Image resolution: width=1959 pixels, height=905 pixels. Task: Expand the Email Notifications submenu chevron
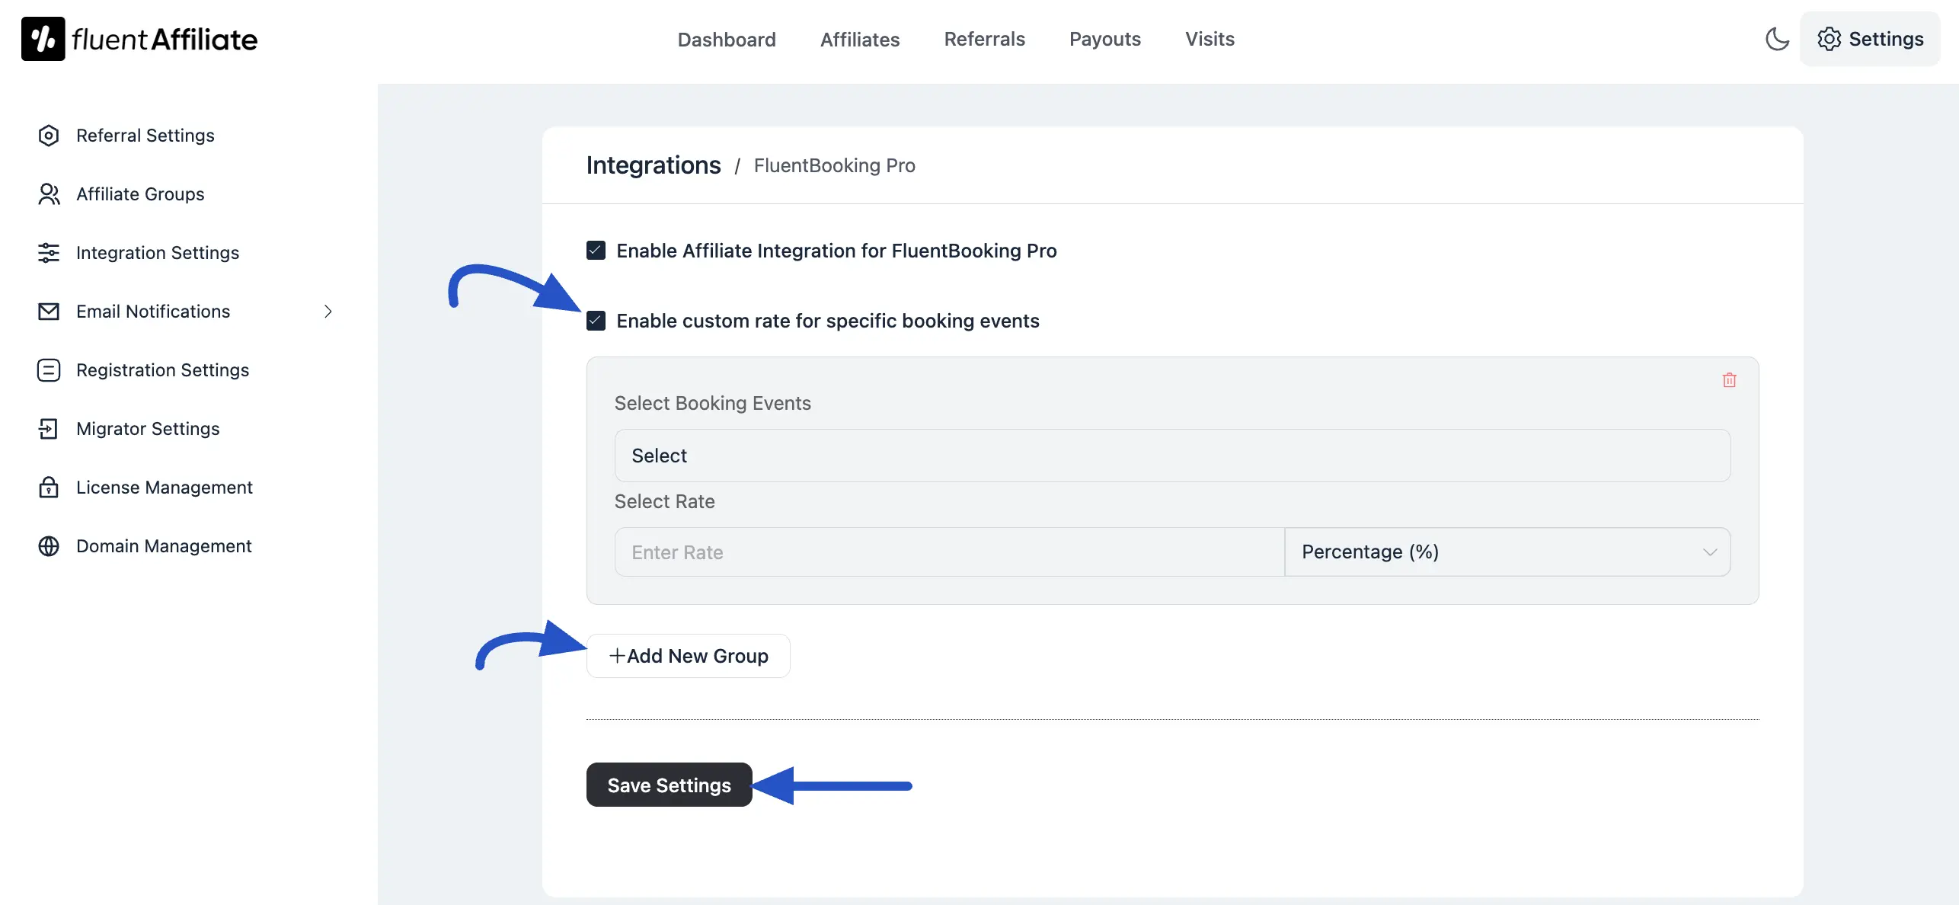pos(328,312)
